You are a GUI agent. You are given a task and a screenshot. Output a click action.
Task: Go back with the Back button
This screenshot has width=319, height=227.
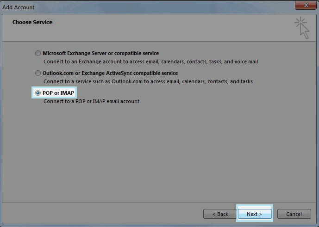pyautogui.click(x=220, y=214)
